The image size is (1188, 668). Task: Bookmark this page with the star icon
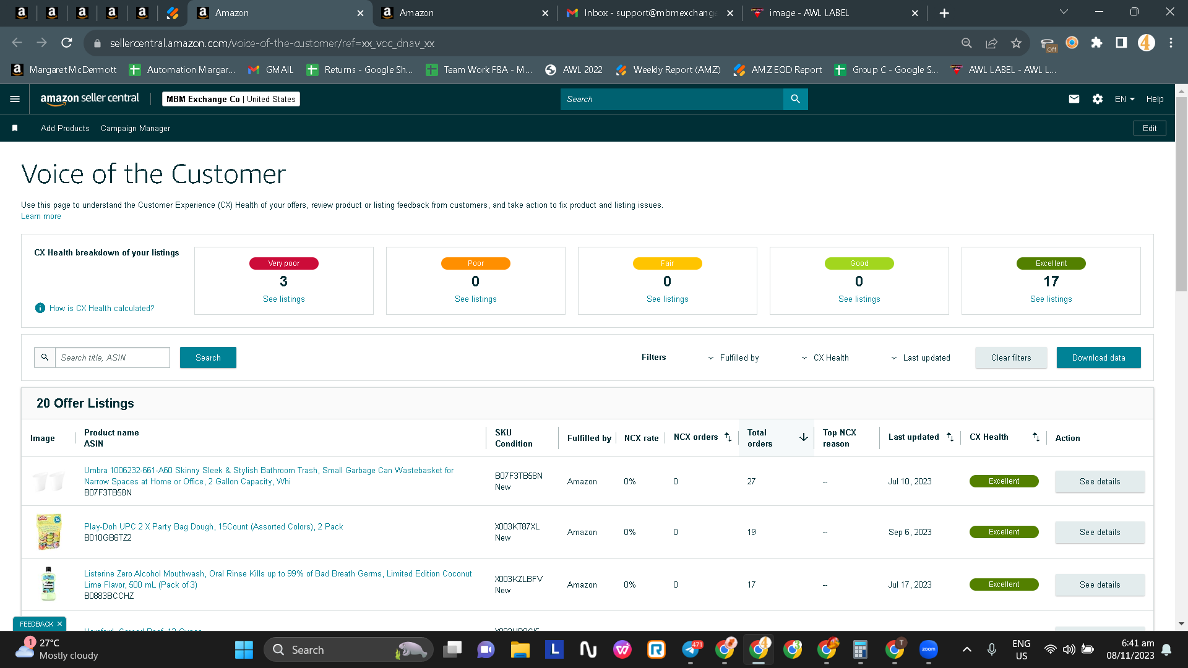tap(1016, 43)
